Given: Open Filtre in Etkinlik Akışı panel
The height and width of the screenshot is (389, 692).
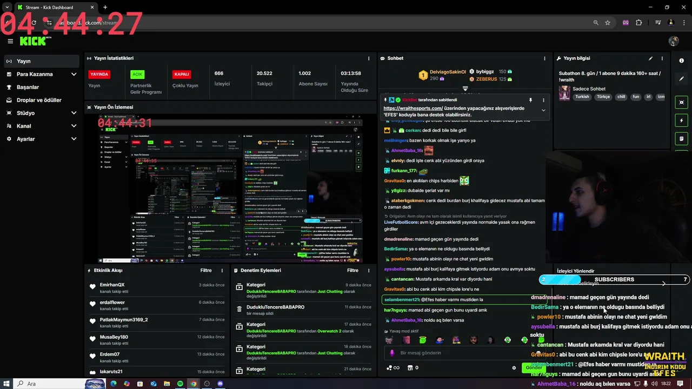Looking at the screenshot, I should pos(206,270).
